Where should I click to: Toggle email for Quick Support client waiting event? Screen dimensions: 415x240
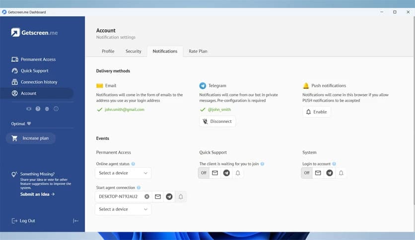[215, 173]
